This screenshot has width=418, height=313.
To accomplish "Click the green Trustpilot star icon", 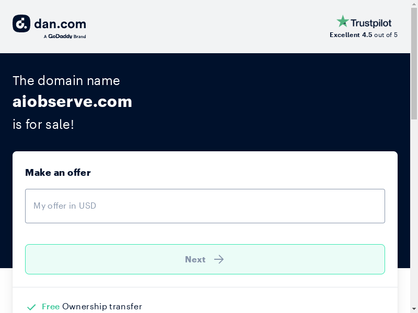I will coord(343,21).
